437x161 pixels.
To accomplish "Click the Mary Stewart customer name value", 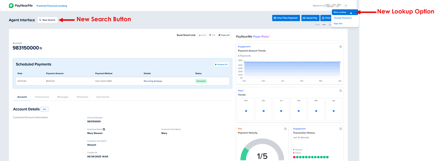I will click(95, 133).
